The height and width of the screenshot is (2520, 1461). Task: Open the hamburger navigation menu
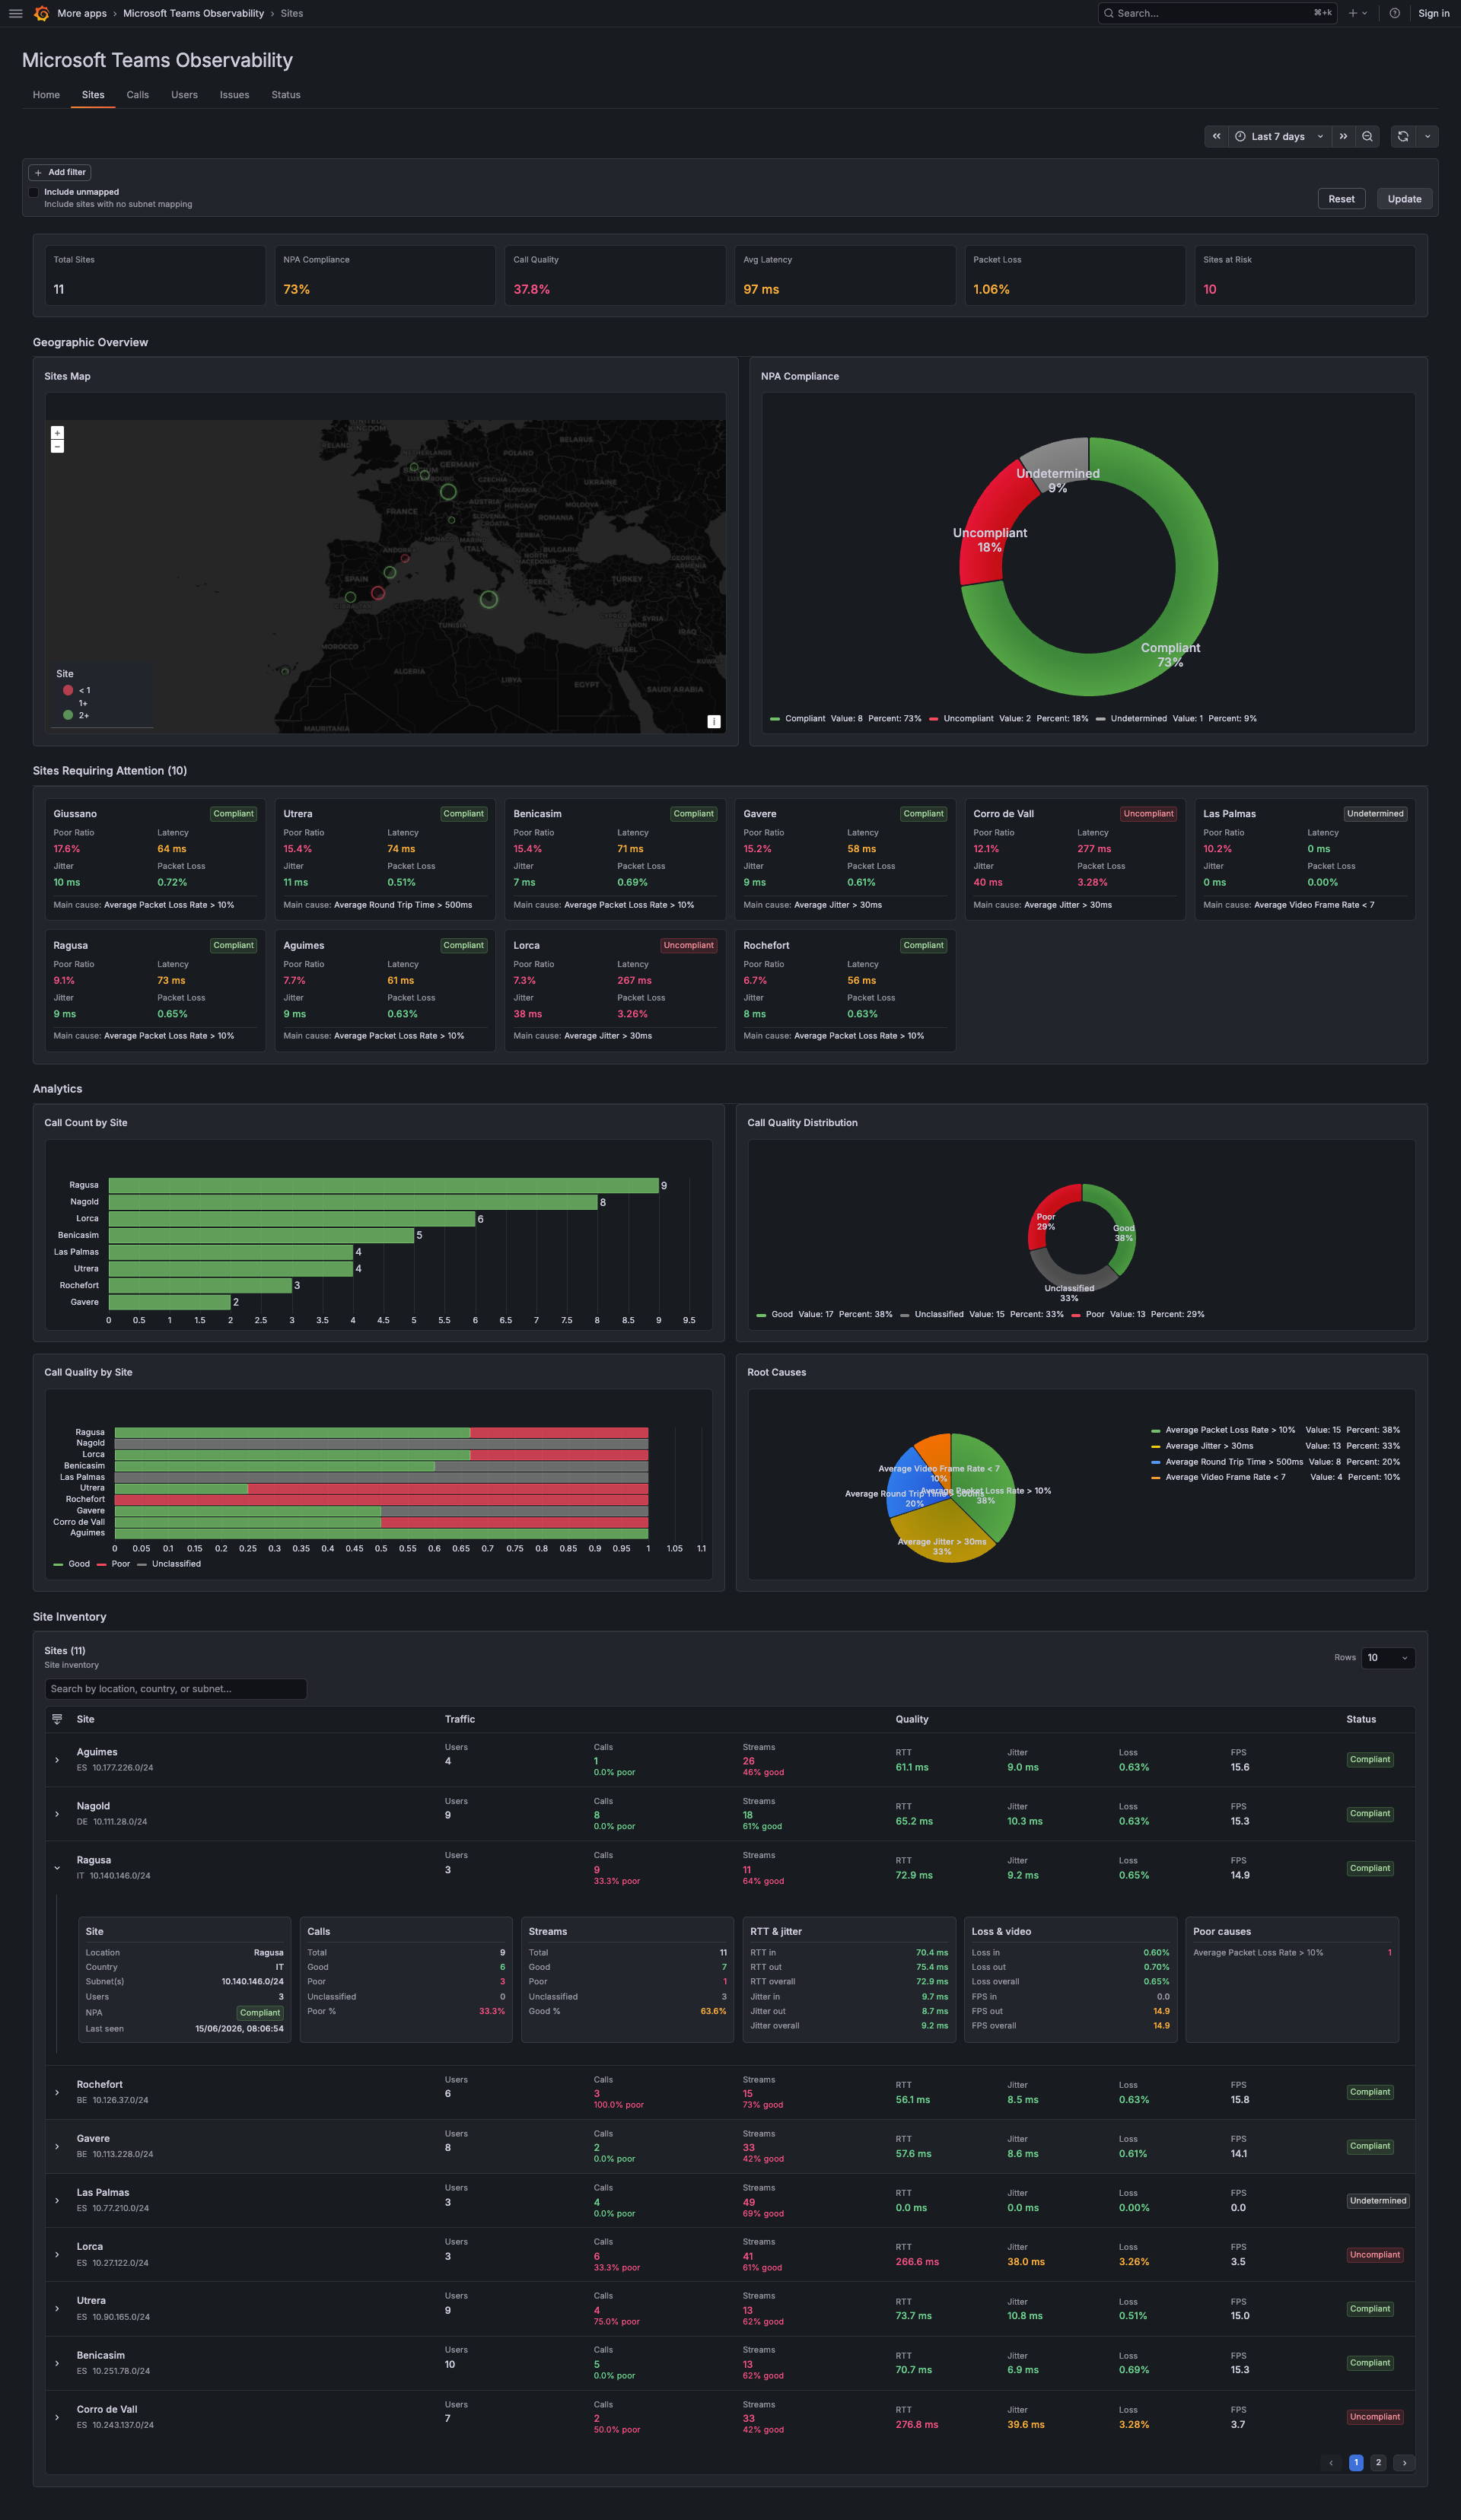pyautogui.click(x=16, y=13)
